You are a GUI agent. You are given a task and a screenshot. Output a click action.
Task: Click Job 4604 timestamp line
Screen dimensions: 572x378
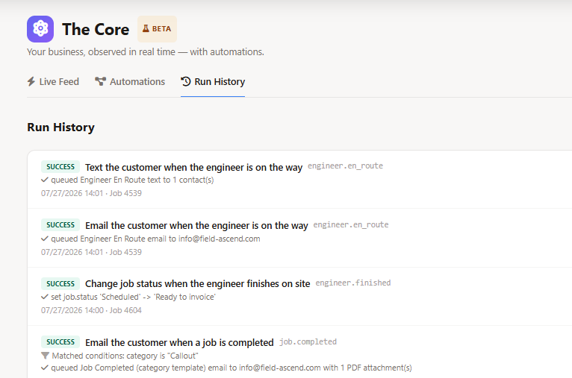coord(91,310)
